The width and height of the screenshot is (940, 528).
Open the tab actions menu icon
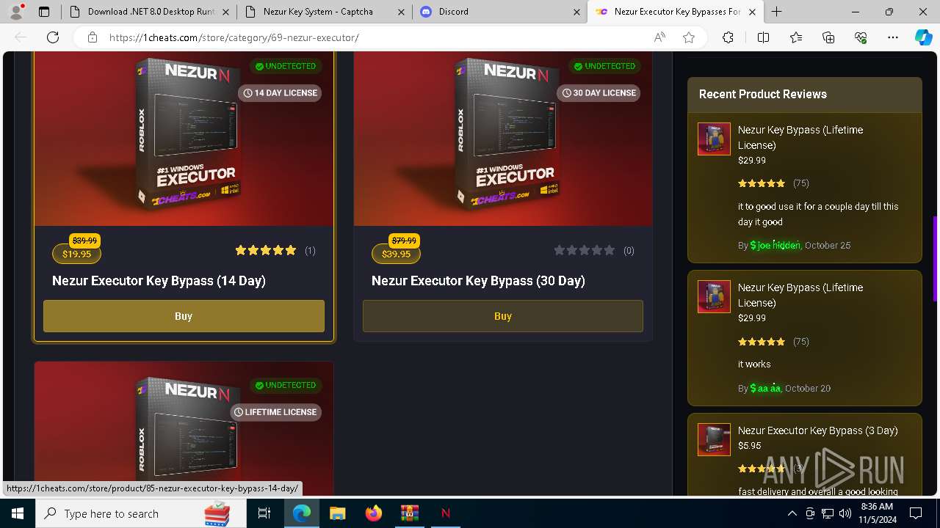[x=44, y=12]
